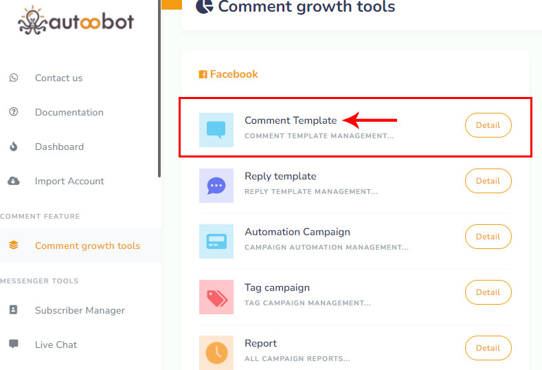This screenshot has width=542, height=370.
Task: Click the Automation Campaign card icon
Action: click(x=216, y=241)
